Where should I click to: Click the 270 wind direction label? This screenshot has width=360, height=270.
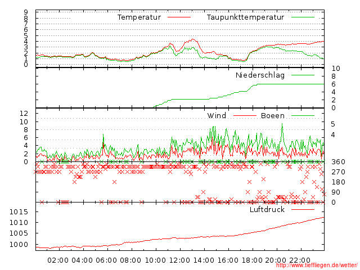[338, 172]
